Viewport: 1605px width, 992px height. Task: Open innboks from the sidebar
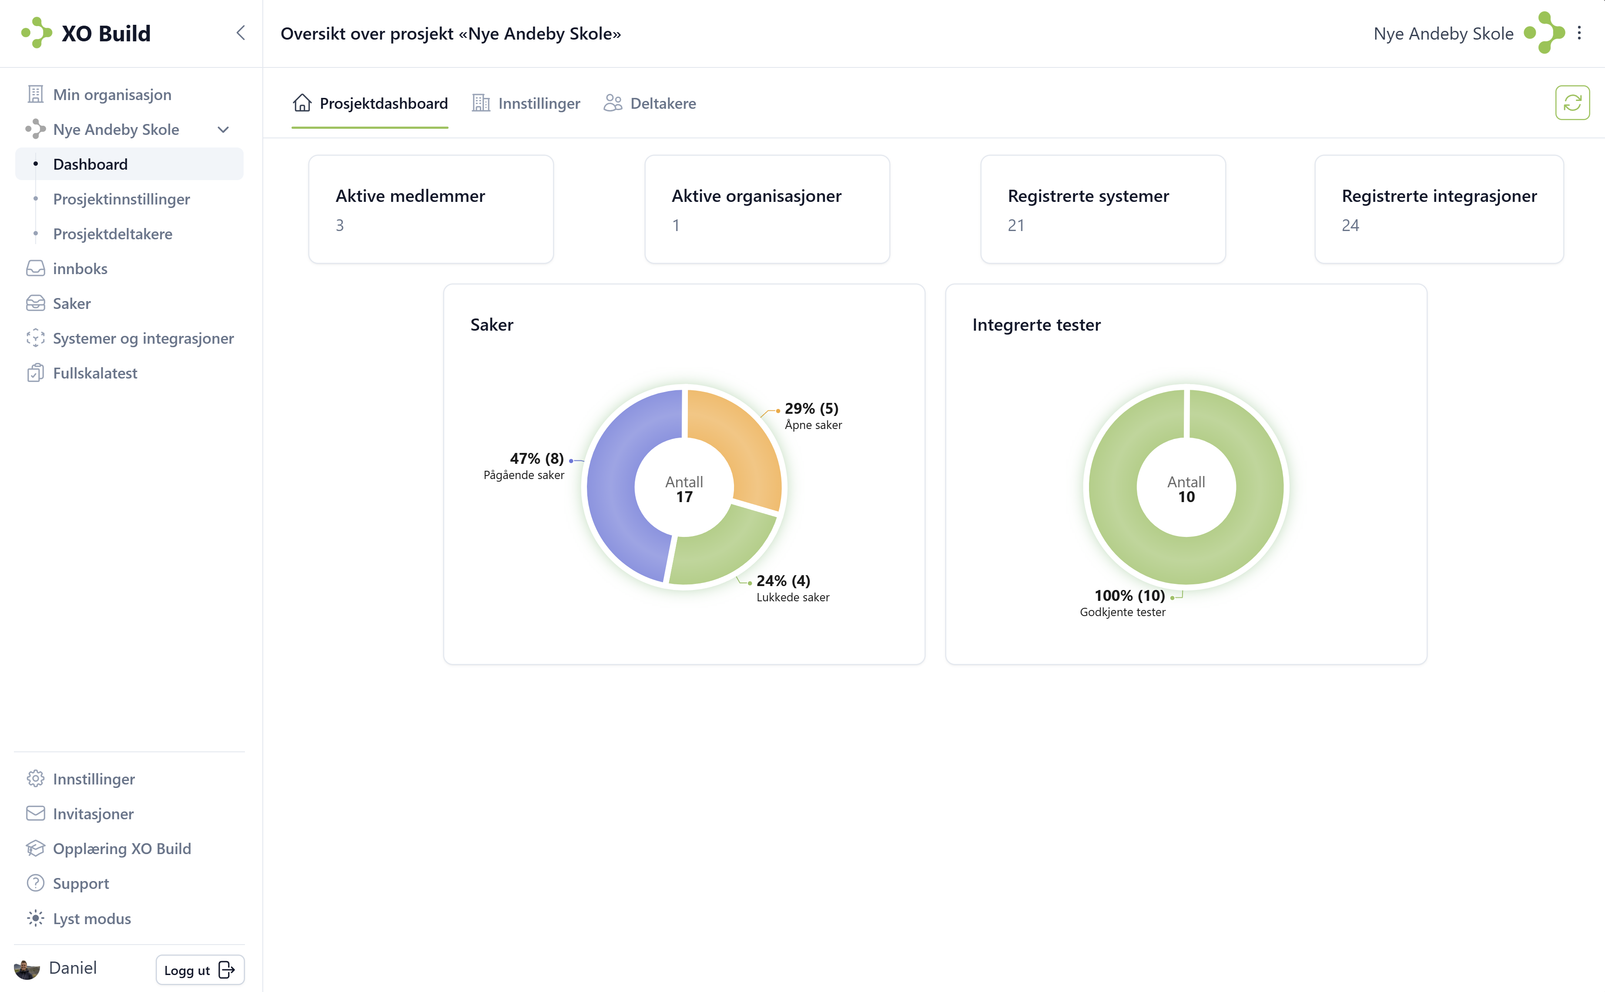79,268
